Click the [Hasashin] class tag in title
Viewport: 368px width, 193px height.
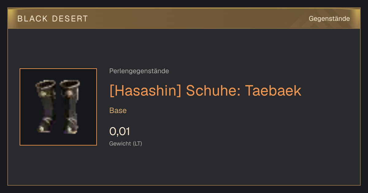[145, 91]
